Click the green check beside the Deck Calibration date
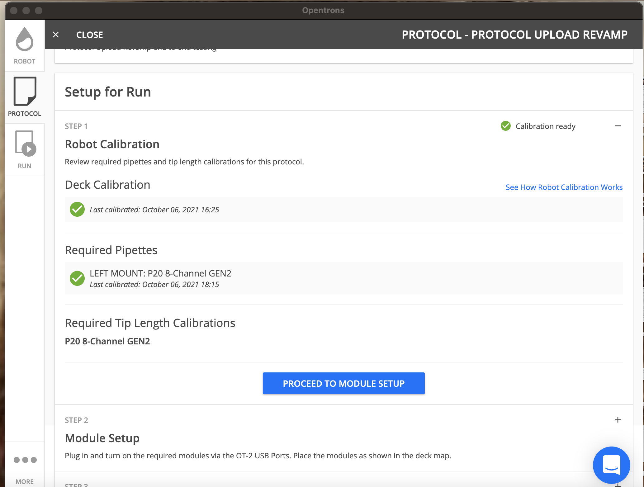Image resolution: width=644 pixels, height=487 pixels. [x=77, y=209]
